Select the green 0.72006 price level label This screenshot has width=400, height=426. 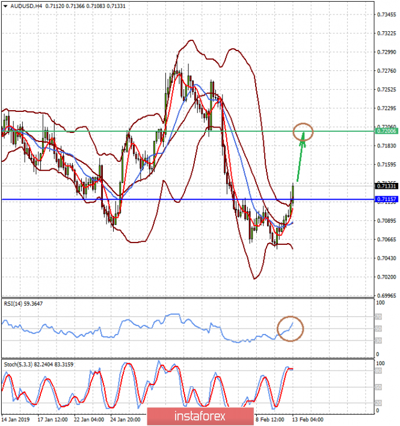click(386, 131)
